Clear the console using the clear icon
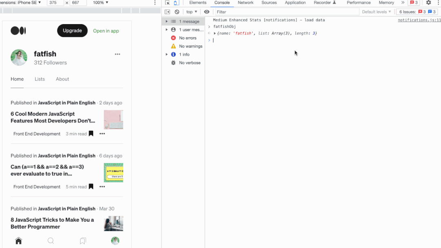Image resolution: width=441 pixels, height=248 pixels. click(177, 11)
